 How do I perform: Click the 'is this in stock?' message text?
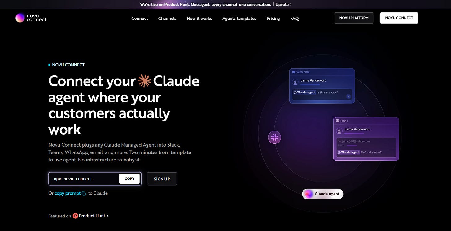click(327, 92)
